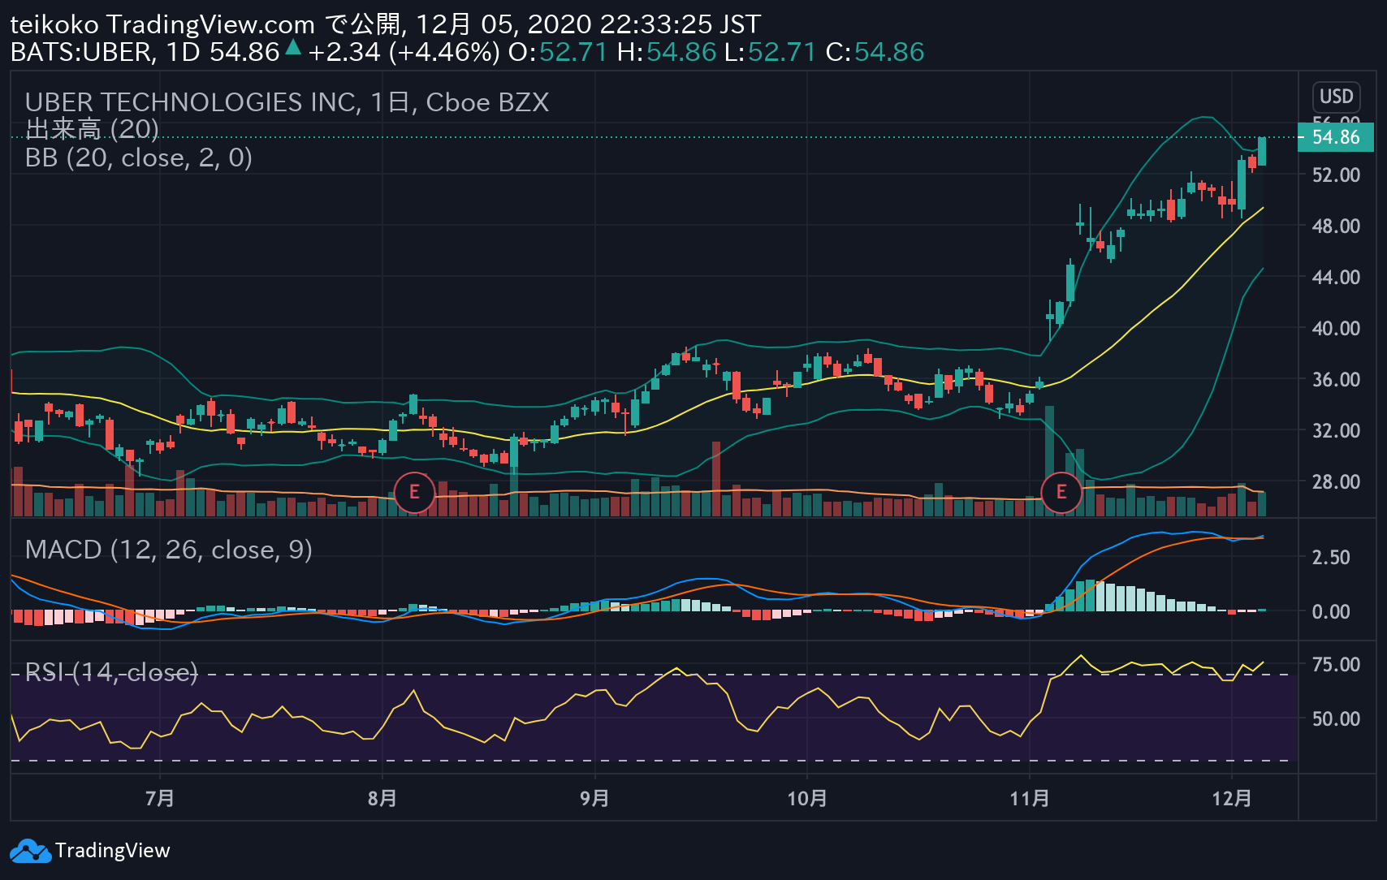Image resolution: width=1387 pixels, height=880 pixels.
Task: Click the C:54.86 close price value
Action: [875, 52]
